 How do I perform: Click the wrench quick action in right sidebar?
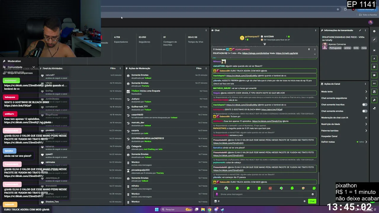(x=374, y=100)
